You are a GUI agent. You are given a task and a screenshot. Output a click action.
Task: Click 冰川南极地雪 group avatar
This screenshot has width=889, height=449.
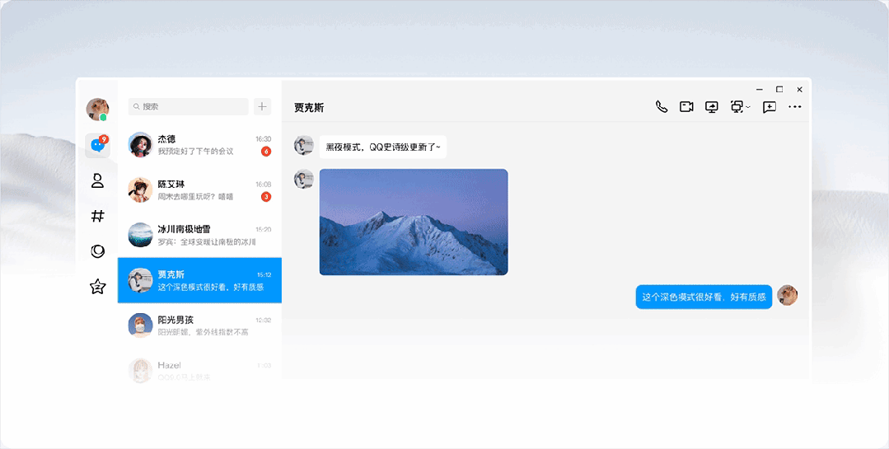tap(140, 236)
